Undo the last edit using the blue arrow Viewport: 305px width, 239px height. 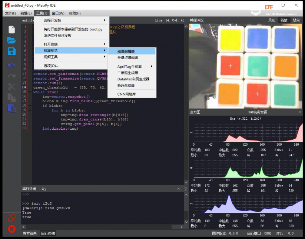pos(11,65)
